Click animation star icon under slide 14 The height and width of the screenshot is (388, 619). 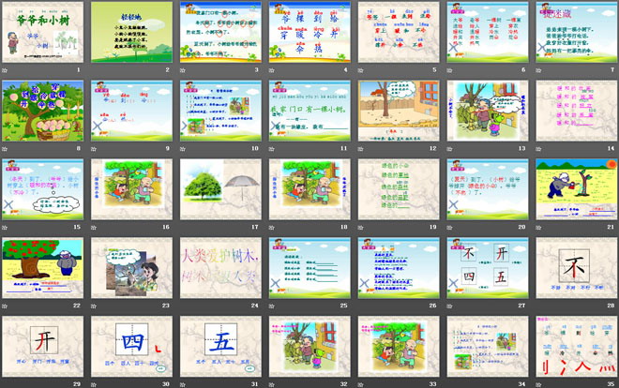coord(538,149)
